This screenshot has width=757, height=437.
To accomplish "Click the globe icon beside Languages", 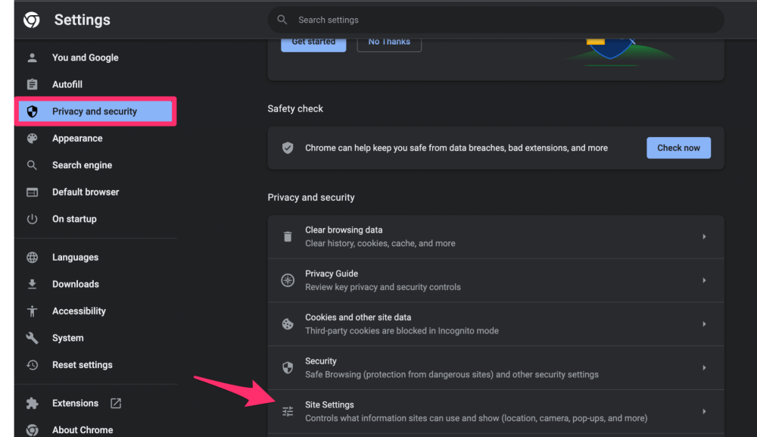I will point(33,258).
